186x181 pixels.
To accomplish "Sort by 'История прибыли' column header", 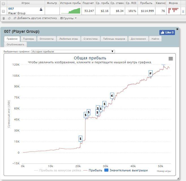I will (70, 3).
